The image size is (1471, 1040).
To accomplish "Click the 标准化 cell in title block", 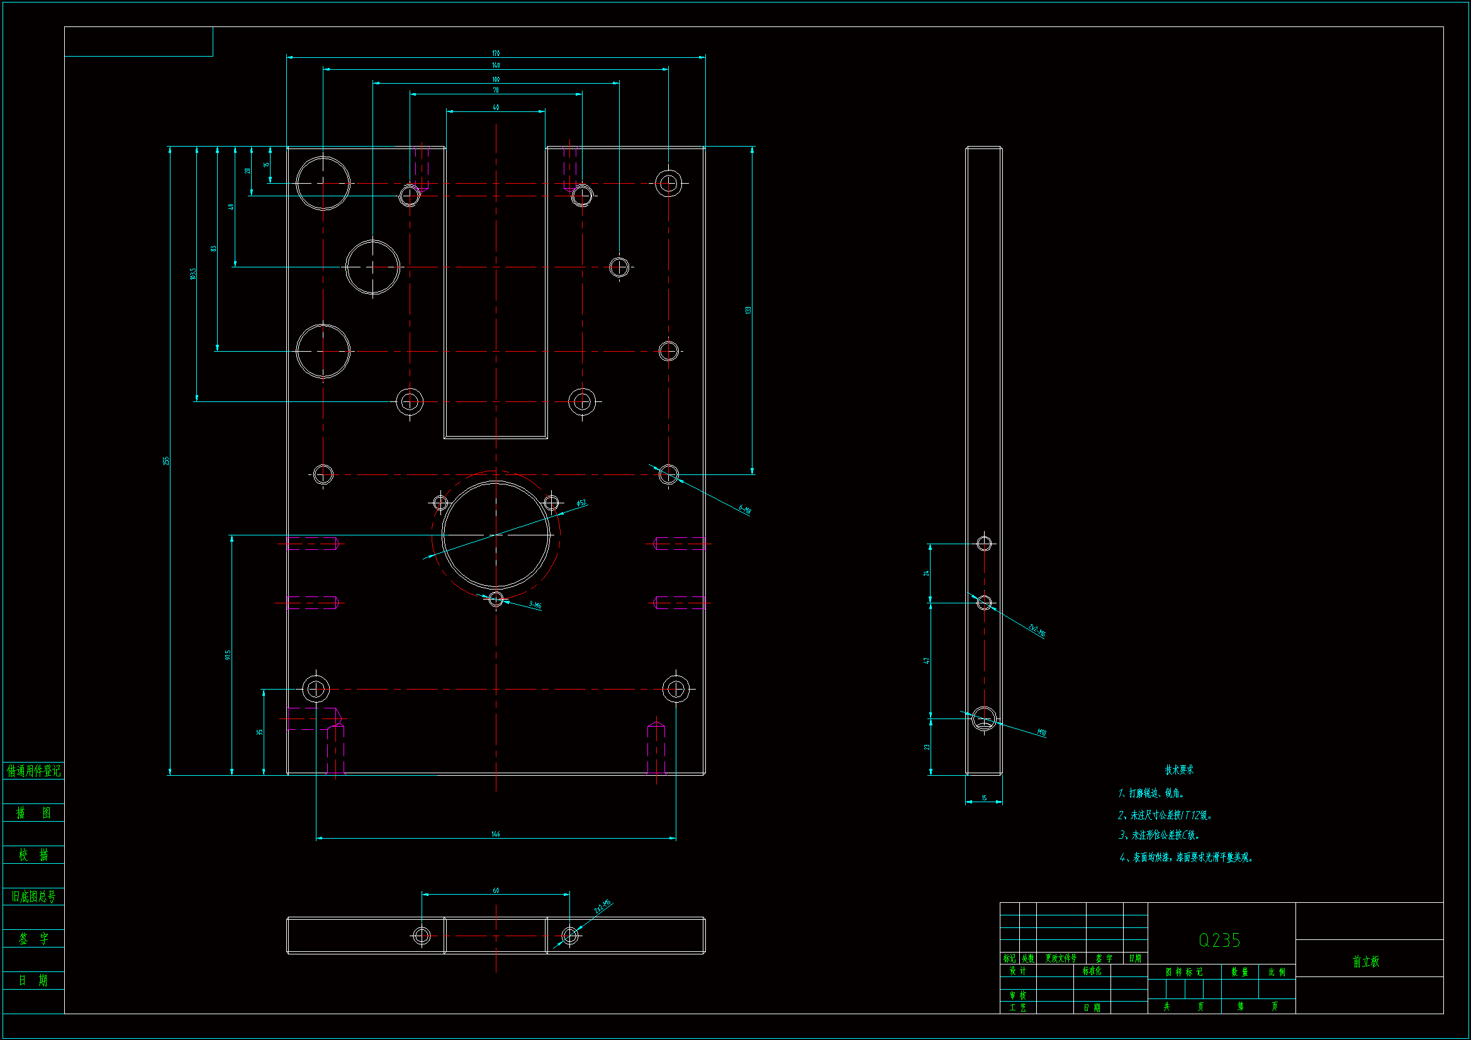I will pyautogui.click(x=1092, y=971).
